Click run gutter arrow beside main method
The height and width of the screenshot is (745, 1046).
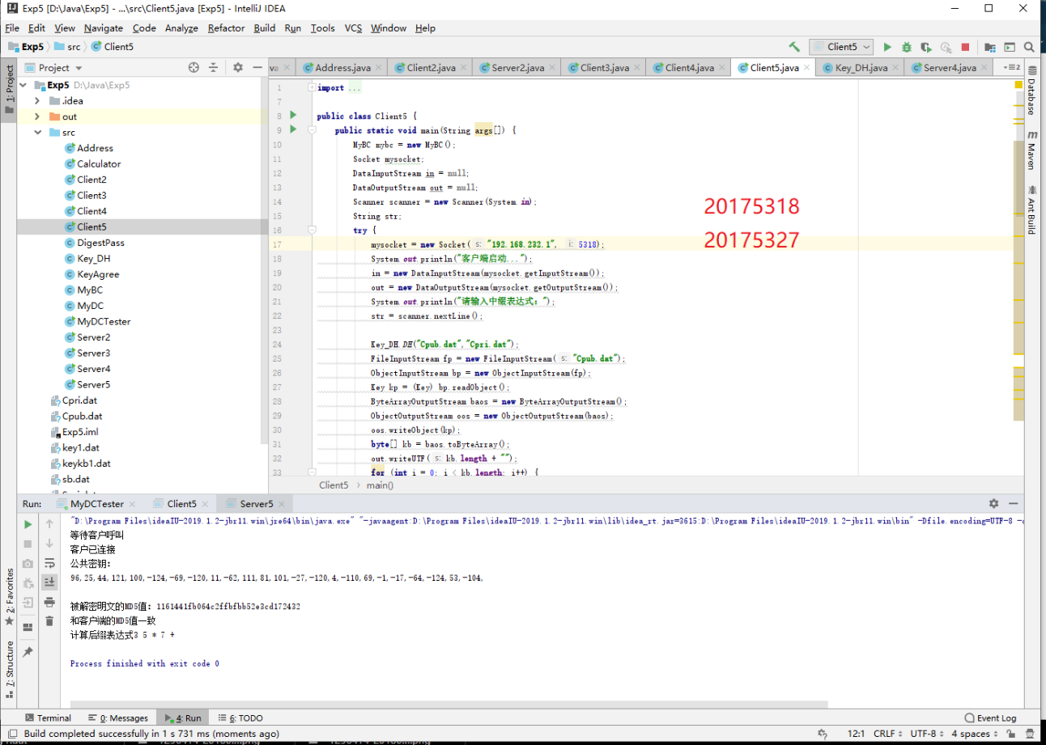[293, 129]
